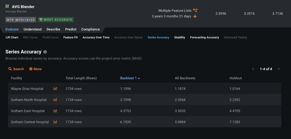Click the M79 model tag
Image resolution: width=291 pixels, height=139 pixels.
(x=10, y=20)
